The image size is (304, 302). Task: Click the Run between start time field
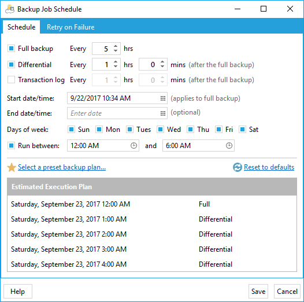coord(103,146)
